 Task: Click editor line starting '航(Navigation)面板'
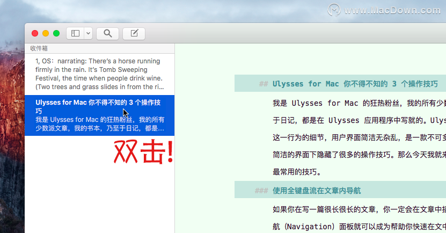pyautogui.click(x=359, y=227)
